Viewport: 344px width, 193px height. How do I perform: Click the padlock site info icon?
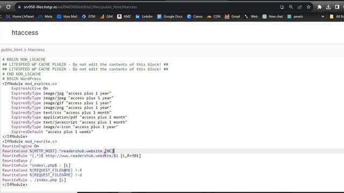point(19,7)
